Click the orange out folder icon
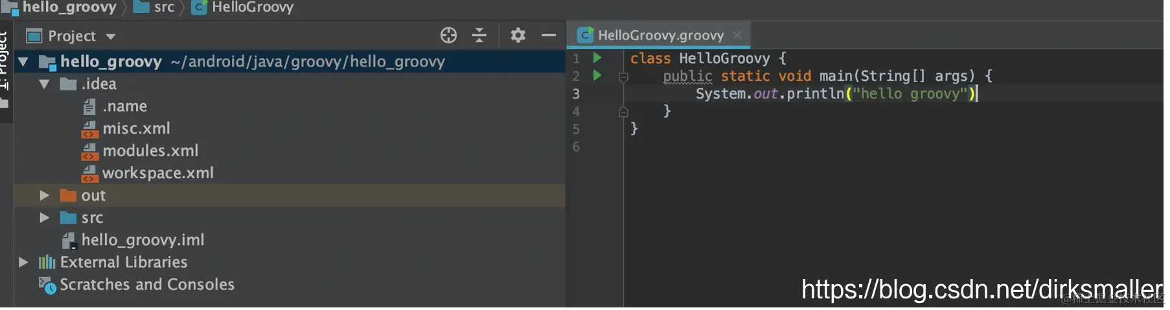 (68, 195)
